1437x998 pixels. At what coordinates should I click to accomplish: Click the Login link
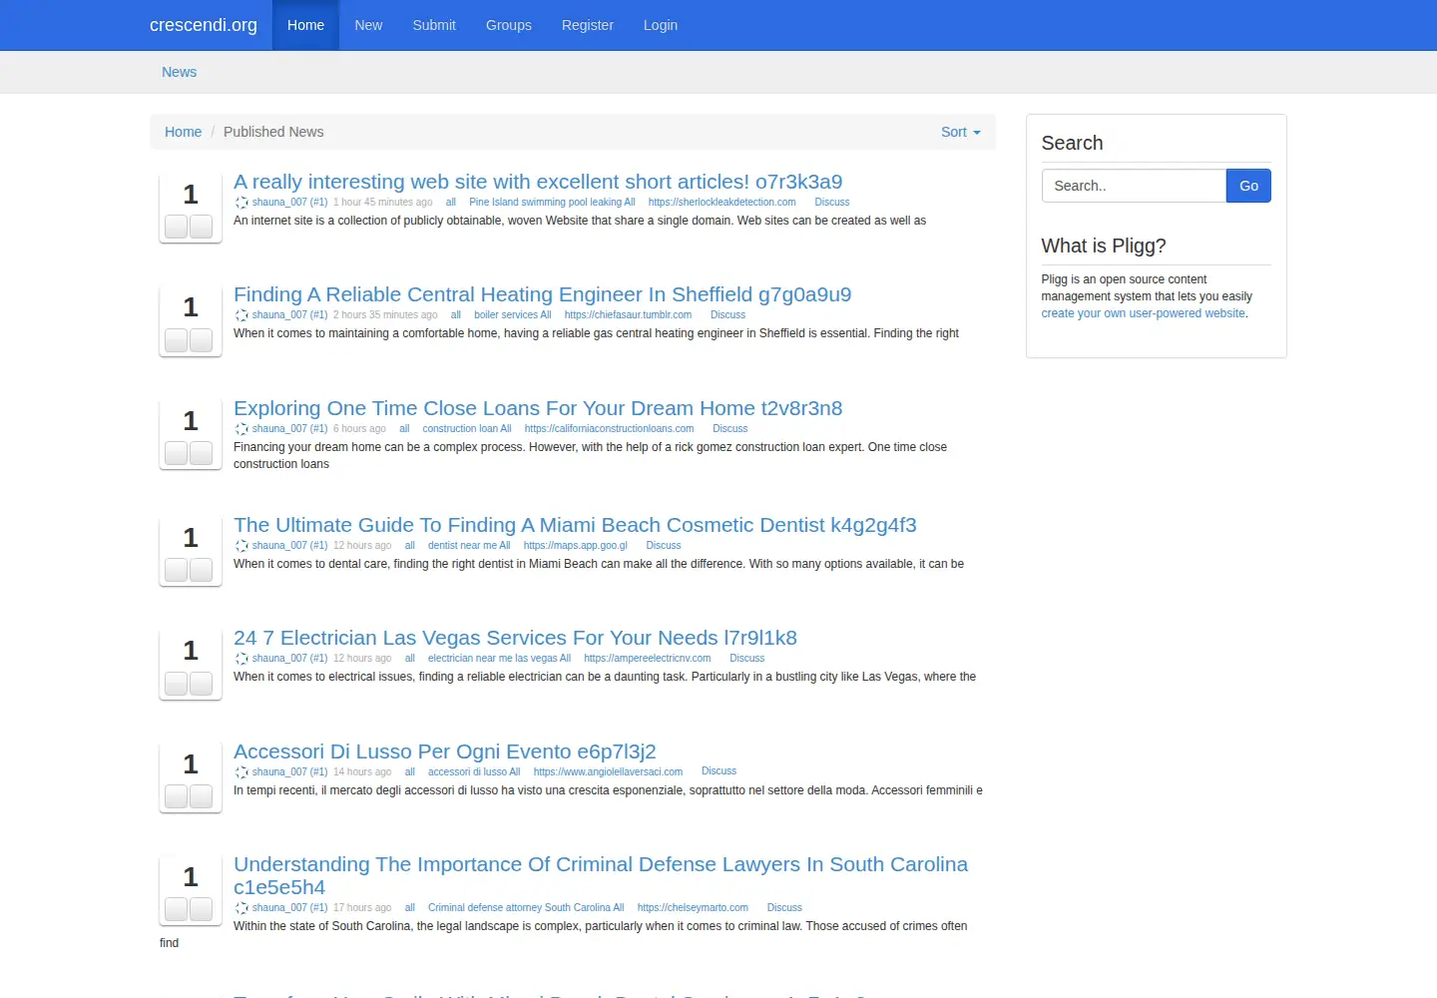[661, 25]
